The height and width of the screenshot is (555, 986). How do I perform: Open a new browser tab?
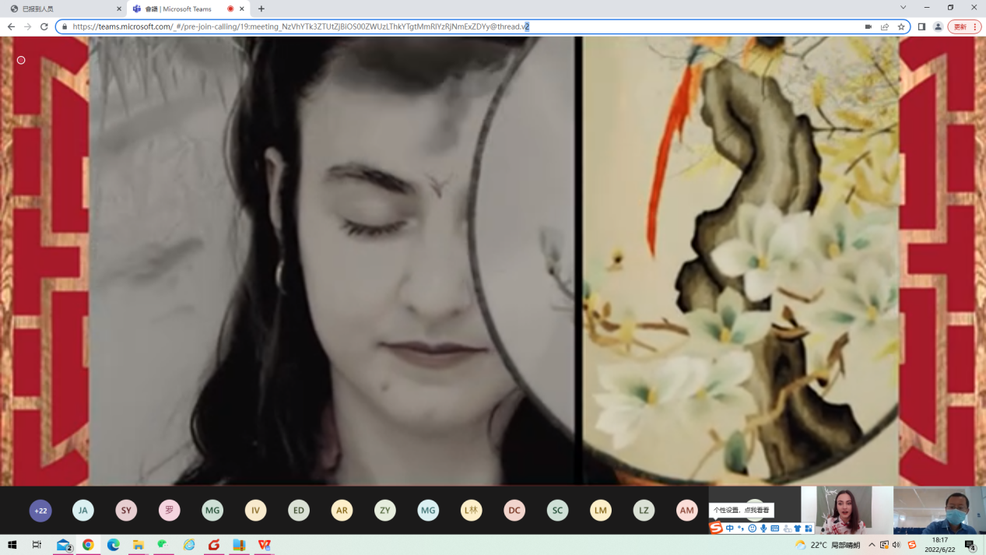tap(261, 9)
